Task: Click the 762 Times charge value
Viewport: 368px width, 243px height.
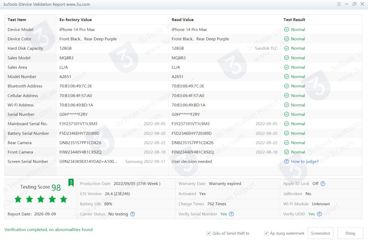Action: tap(217, 204)
